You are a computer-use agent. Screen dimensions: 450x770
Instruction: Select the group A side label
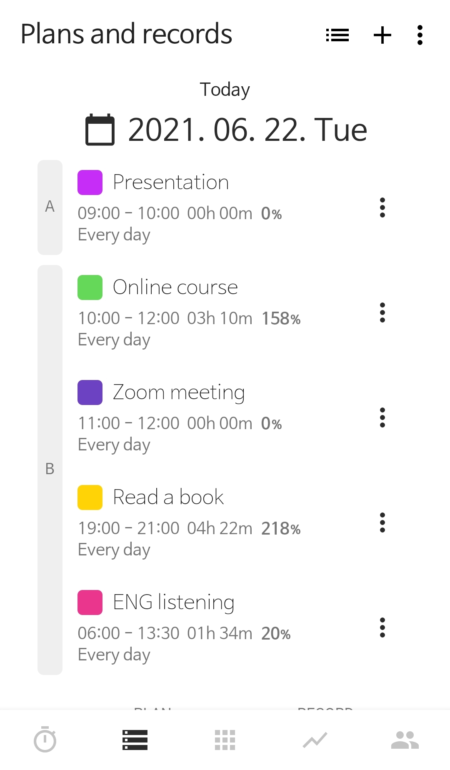click(x=50, y=207)
